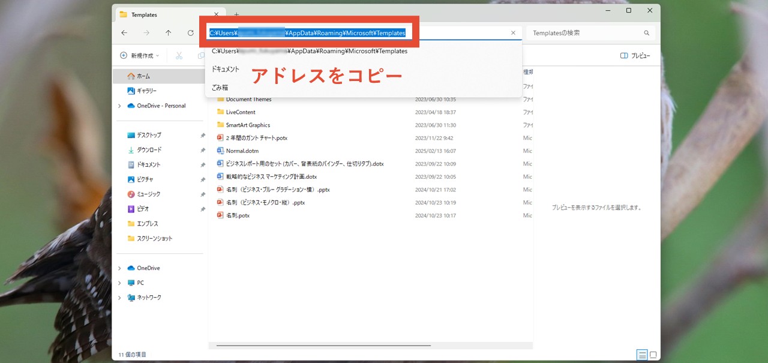Expand the OneDrive - Personal node

[x=119, y=106]
